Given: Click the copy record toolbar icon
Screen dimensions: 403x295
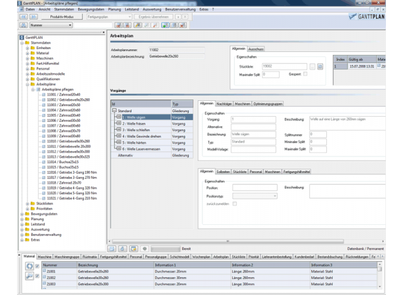Looking at the screenshot, I should tap(174, 25).
